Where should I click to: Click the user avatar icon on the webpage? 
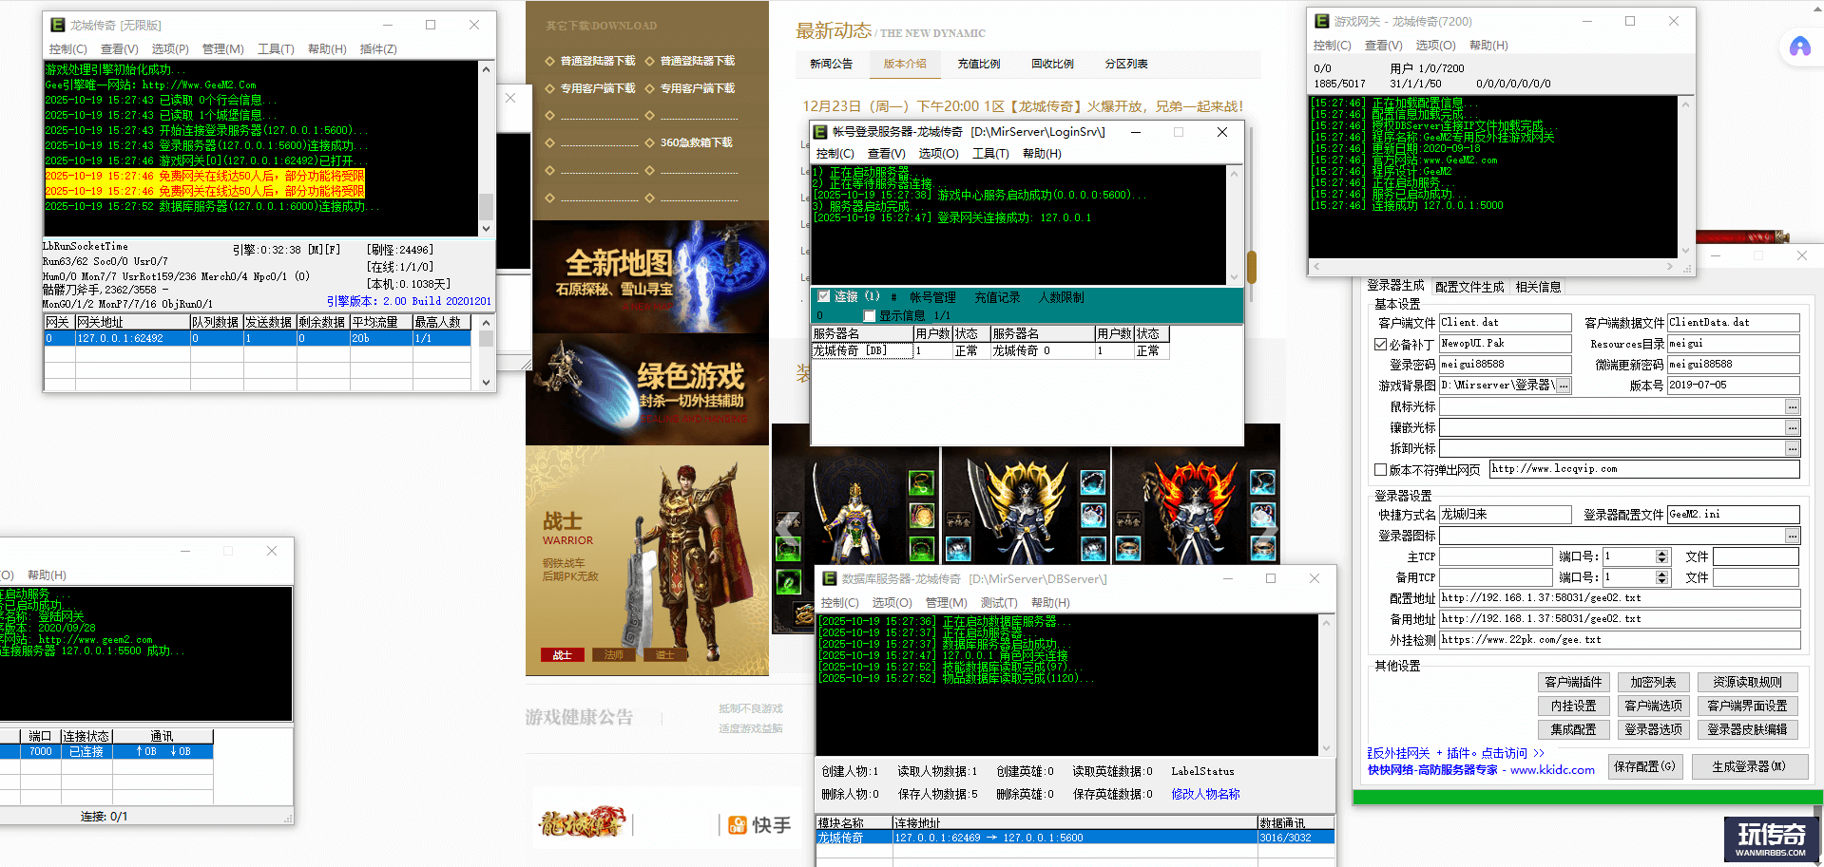pyautogui.click(x=1799, y=47)
